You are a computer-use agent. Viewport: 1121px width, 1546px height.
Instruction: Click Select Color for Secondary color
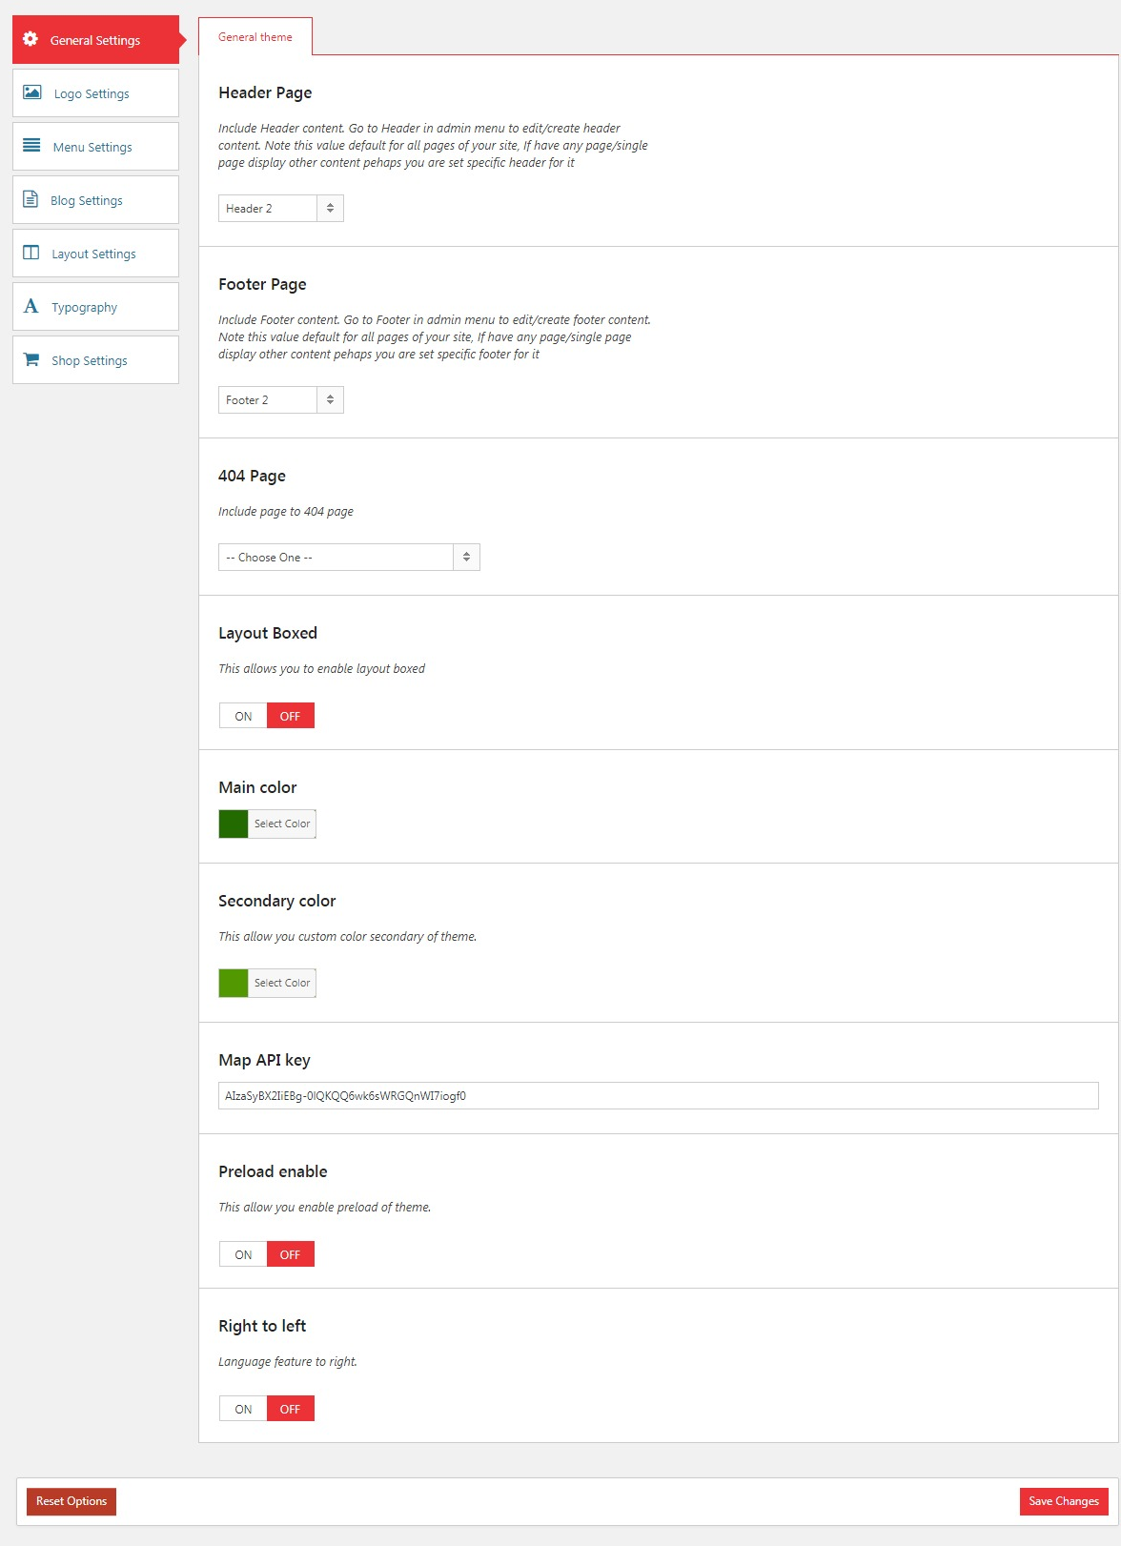click(282, 983)
